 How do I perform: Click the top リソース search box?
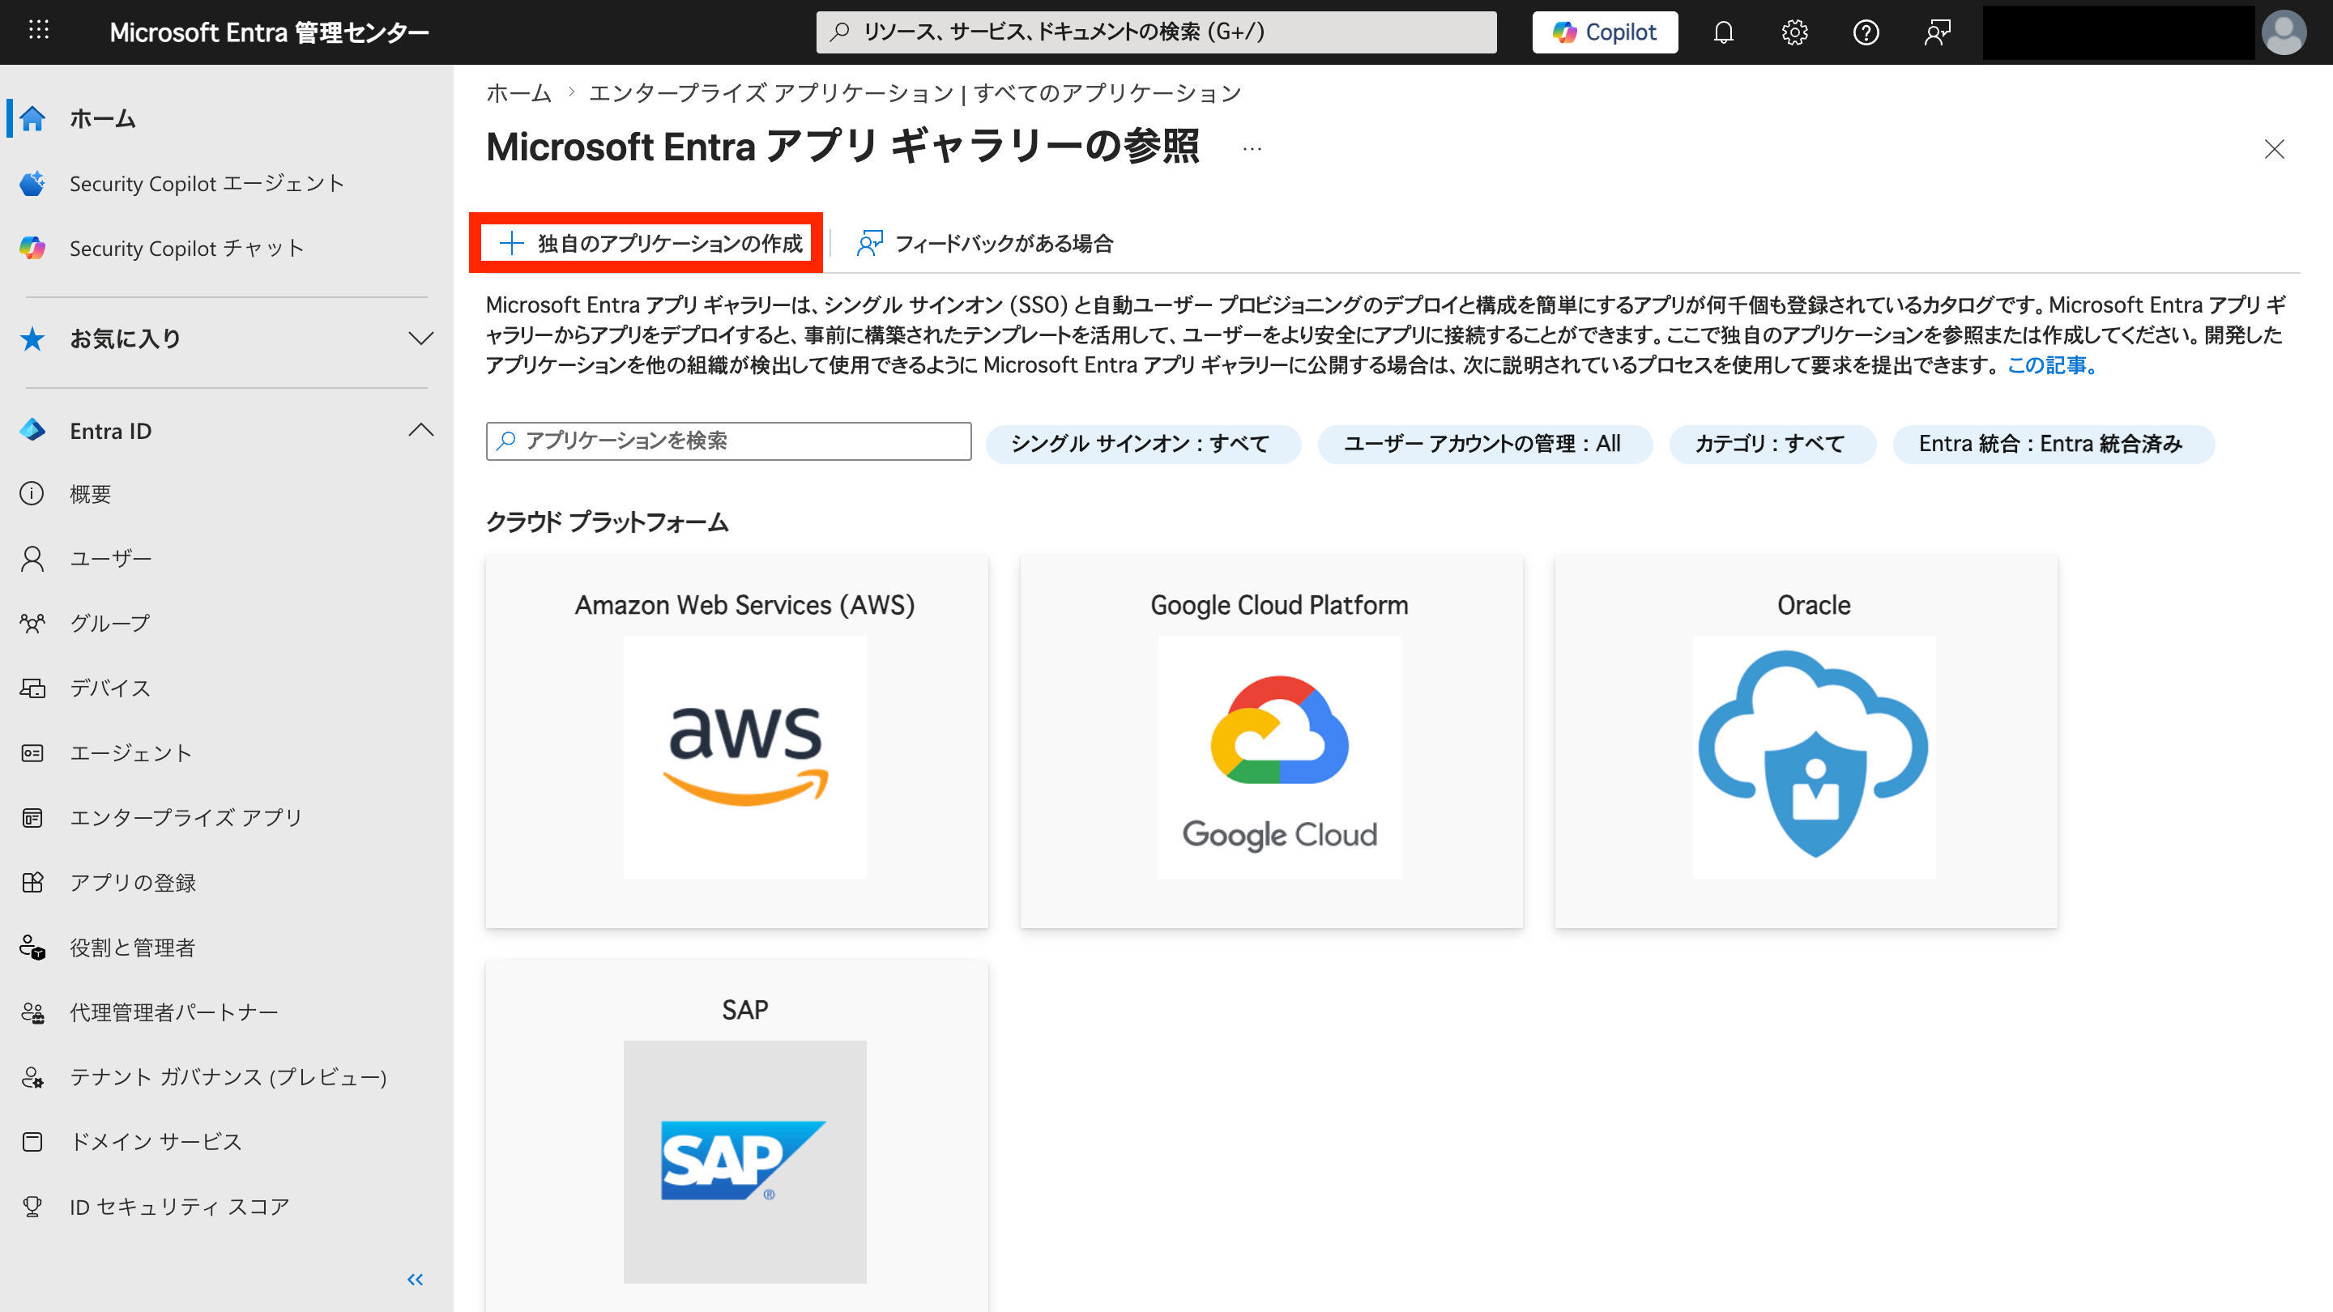[x=1156, y=32]
